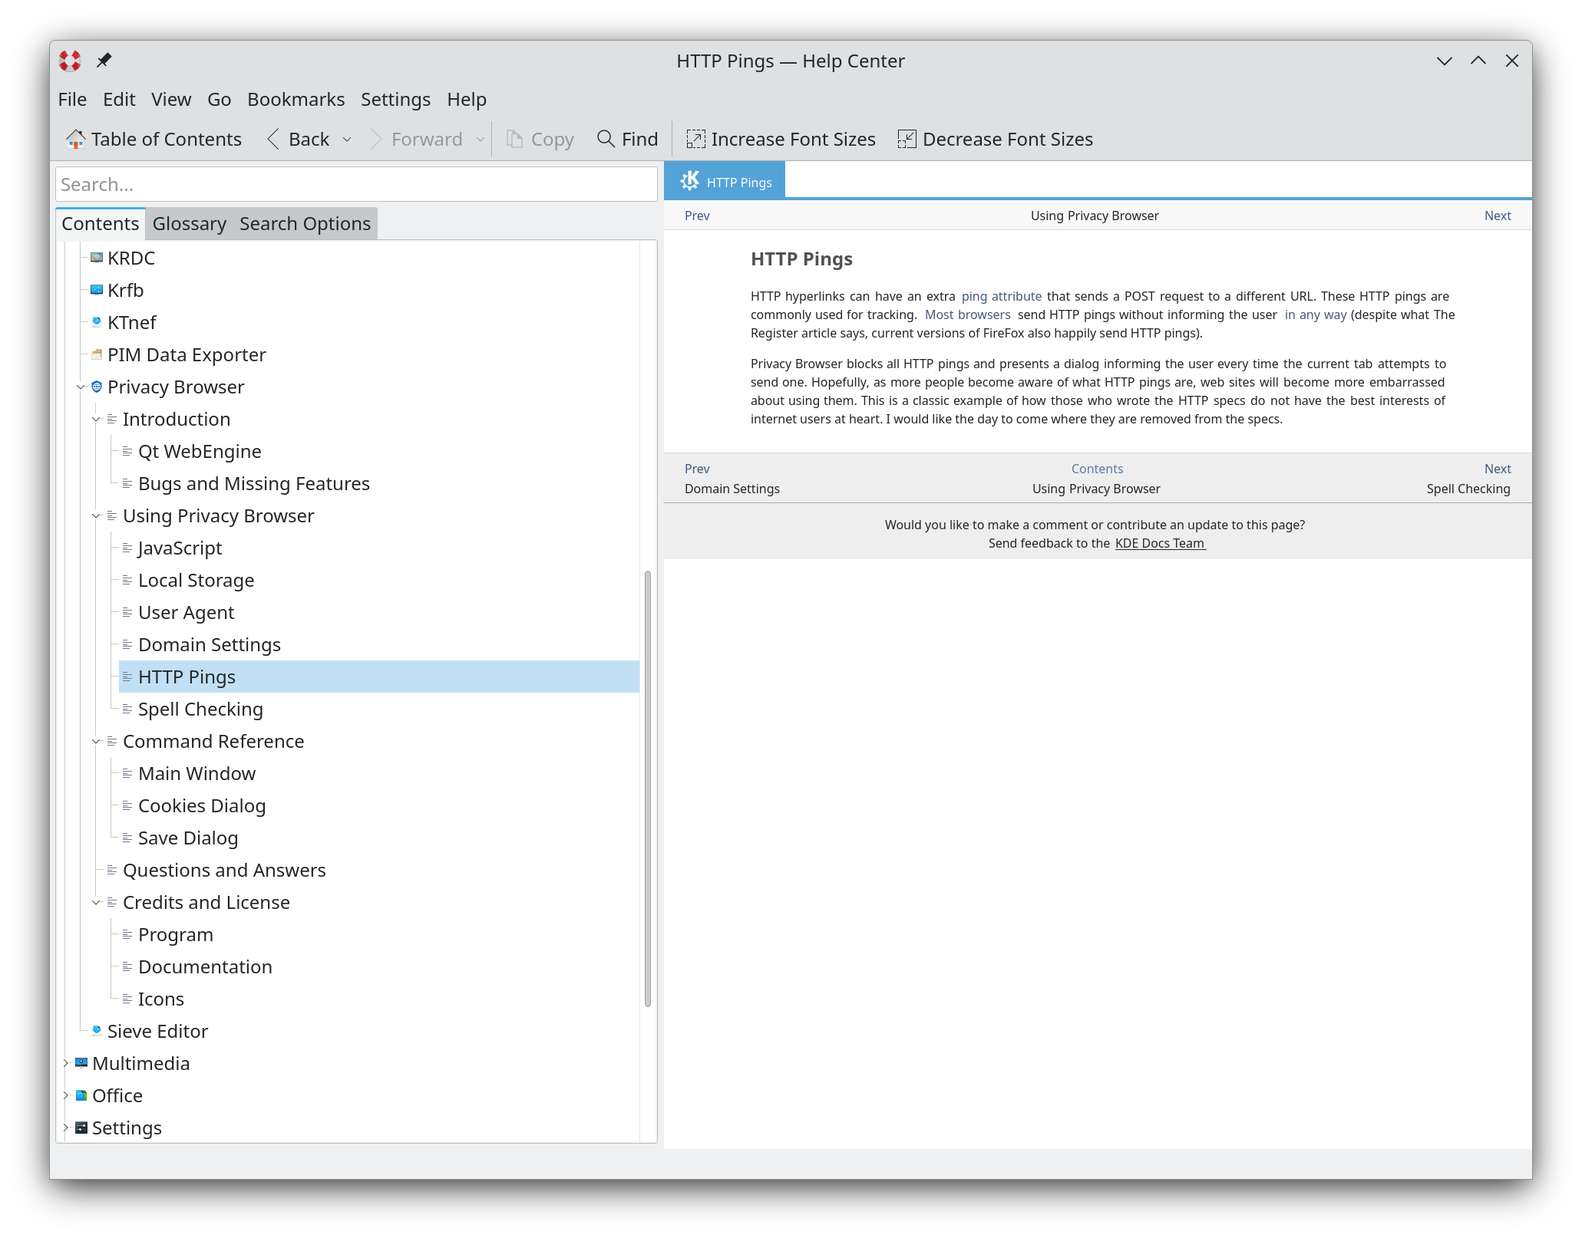
Task: Click the Back arrow icon
Action: (x=272, y=139)
